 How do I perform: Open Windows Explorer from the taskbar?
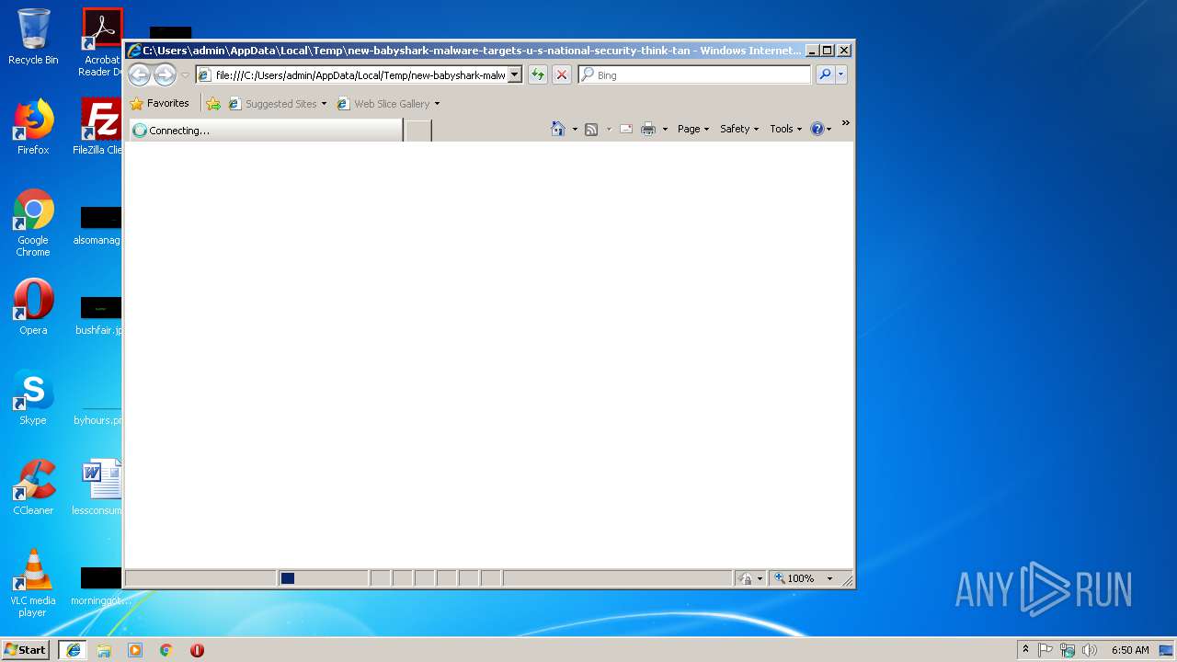coord(104,650)
